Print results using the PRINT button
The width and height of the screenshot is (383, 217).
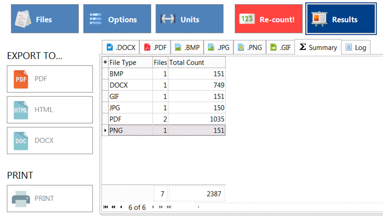click(x=50, y=199)
